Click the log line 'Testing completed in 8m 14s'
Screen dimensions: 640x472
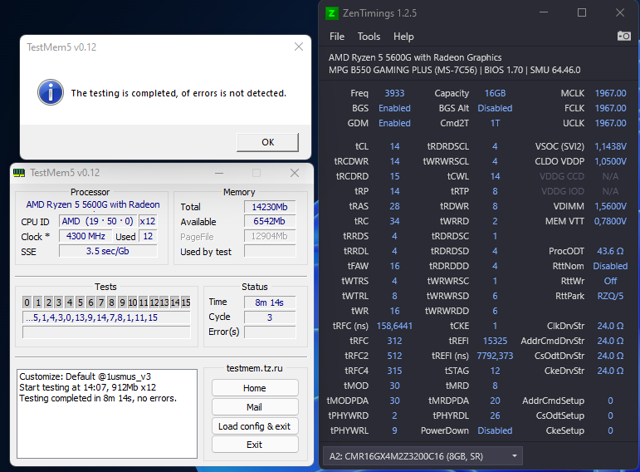pos(98,398)
